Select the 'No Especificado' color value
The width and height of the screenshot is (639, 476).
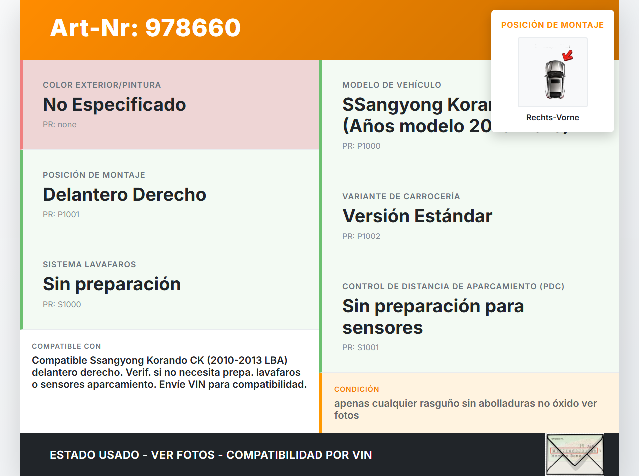click(x=114, y=105)
